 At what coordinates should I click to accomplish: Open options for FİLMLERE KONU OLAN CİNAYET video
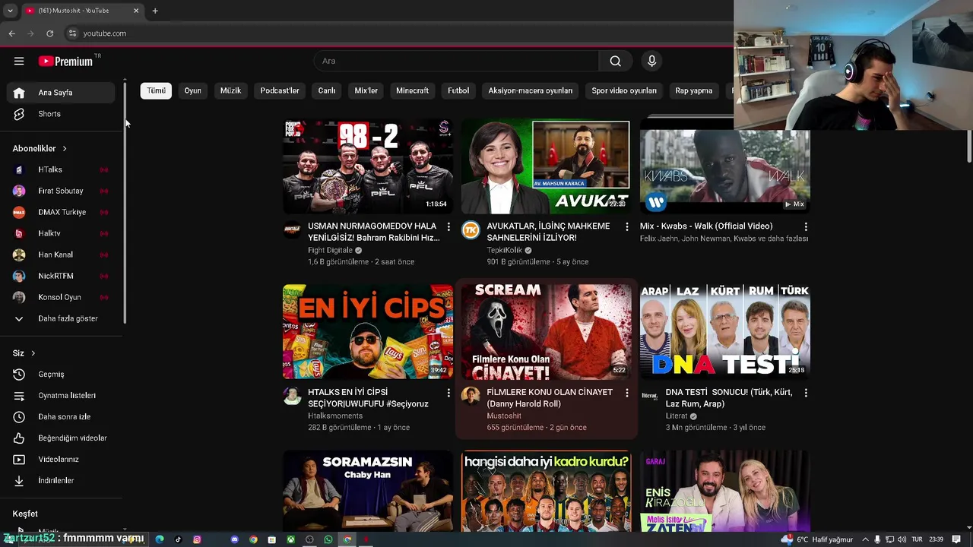click(627, 393)
